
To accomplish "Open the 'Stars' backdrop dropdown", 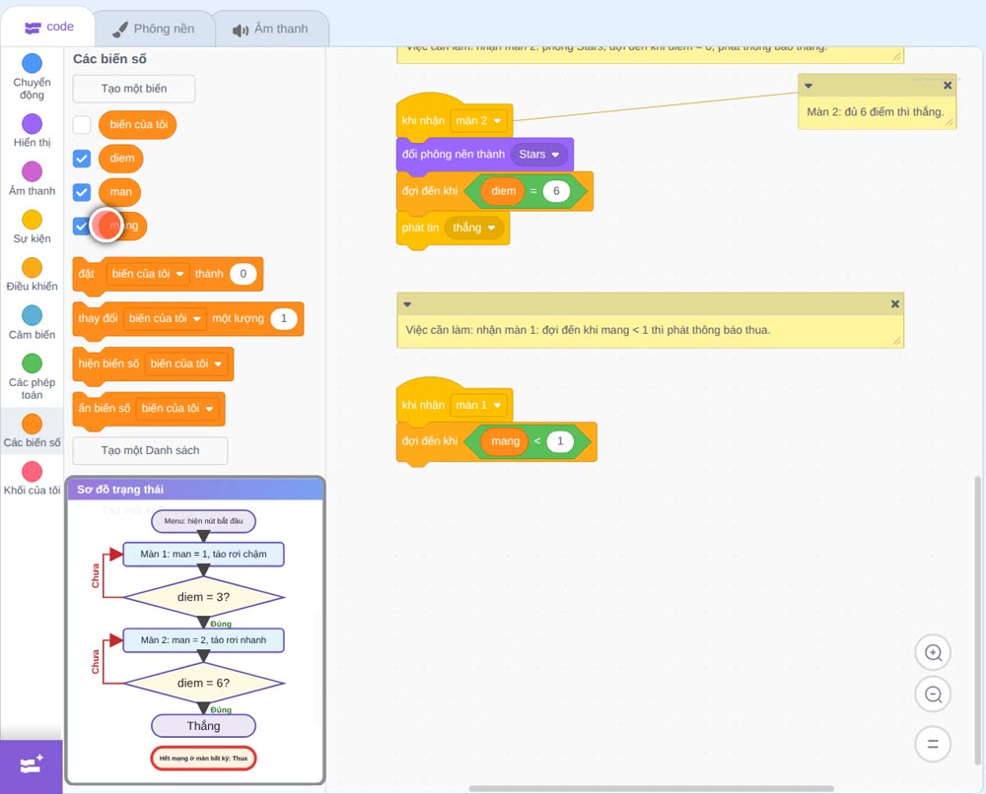I will pos(539,155).
